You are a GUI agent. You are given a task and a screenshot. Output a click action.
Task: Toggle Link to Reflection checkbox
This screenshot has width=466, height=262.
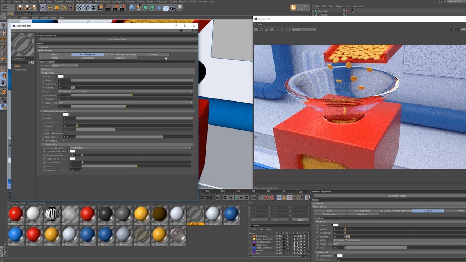(64, 134)
